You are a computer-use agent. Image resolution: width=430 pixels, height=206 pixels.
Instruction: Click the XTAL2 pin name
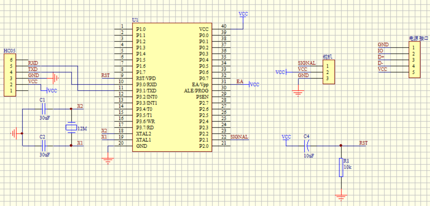pyautogui.click(x=143, y=134)
